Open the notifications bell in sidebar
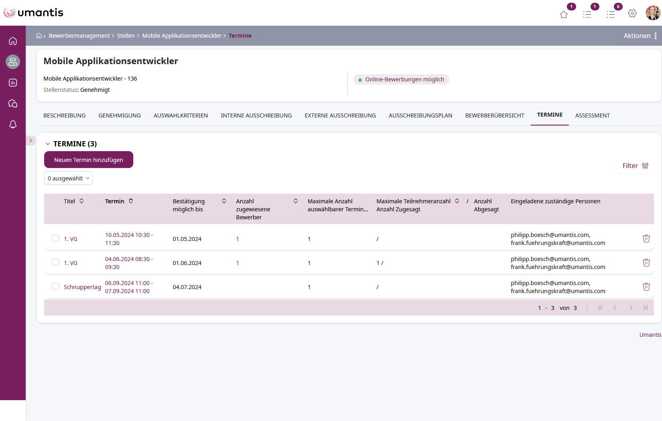The width and height of the screenshot is (662, 421). pos(13,124)
